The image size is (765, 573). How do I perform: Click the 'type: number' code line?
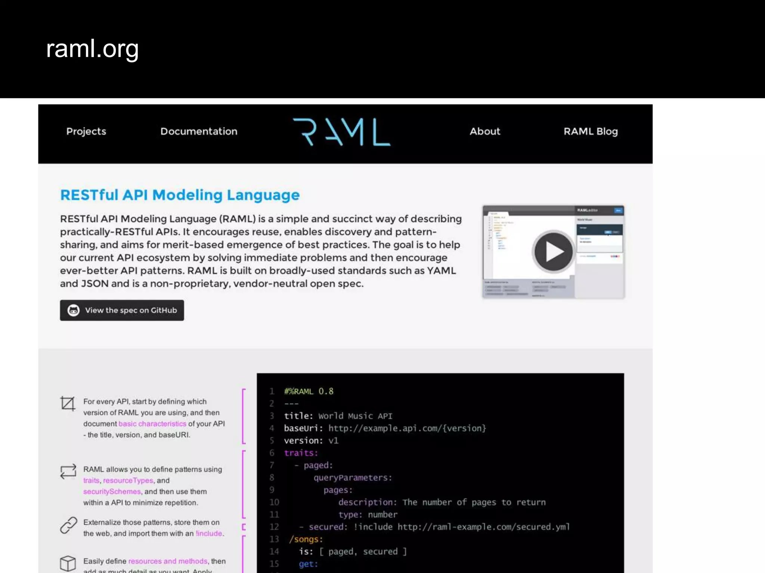[x=368, y=514]
